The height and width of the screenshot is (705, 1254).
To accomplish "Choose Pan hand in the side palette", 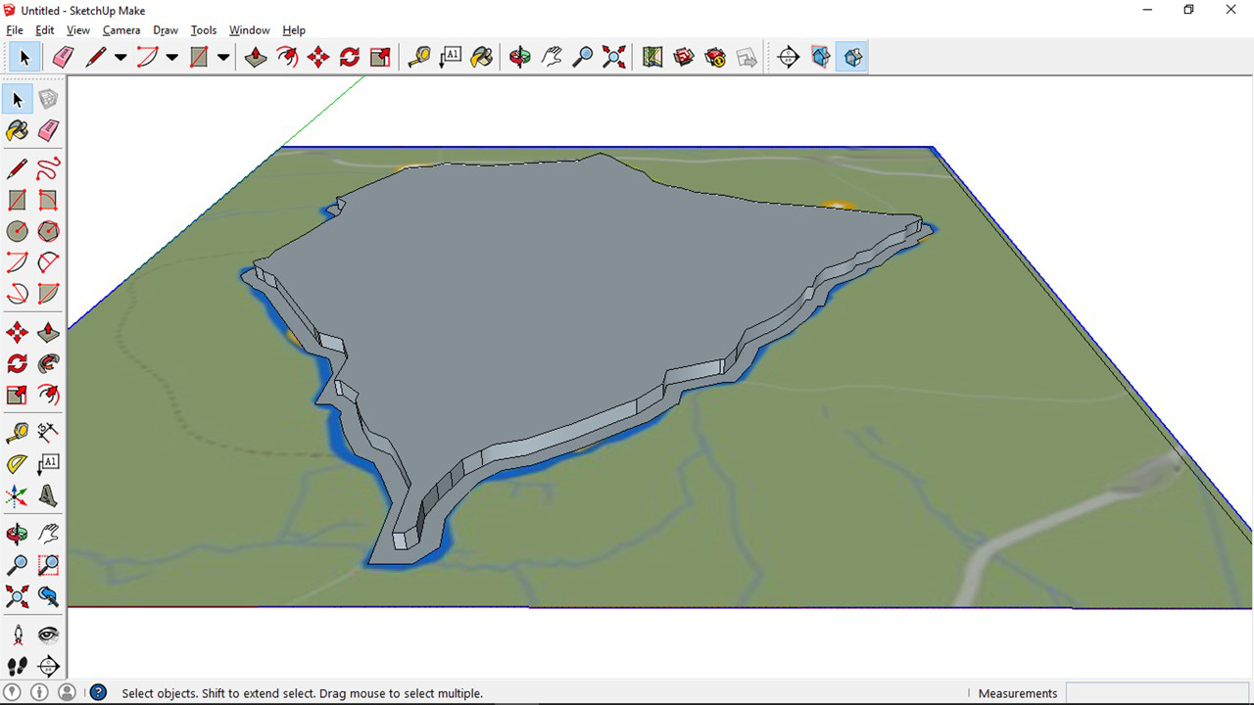I will [48, 534].
